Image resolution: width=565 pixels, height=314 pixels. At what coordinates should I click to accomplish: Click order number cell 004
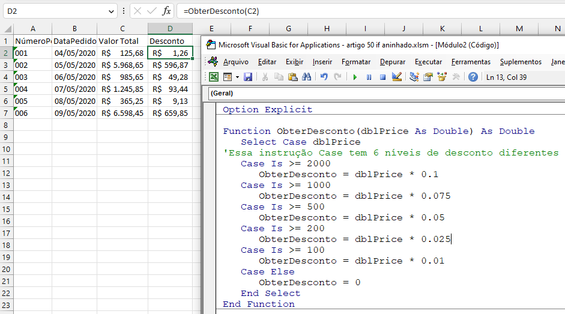(x=33, y=89)
